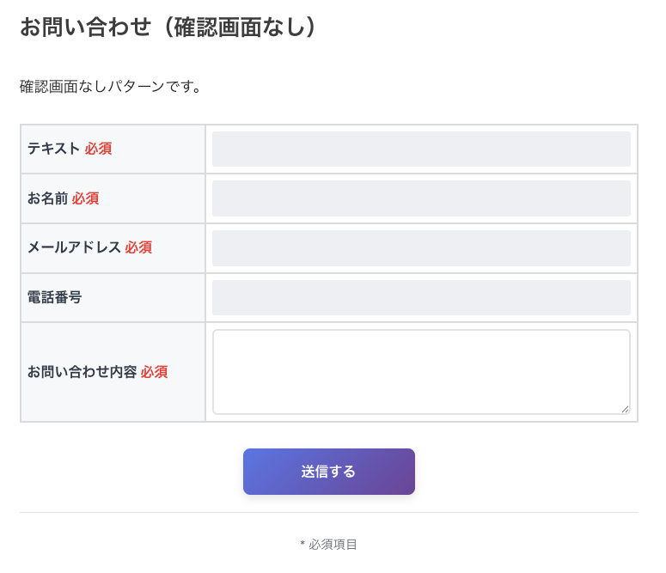This screenshot has width=666, height=573.
Task: Click the red 必須 marker beside テキスト
Action: [x=98, y=149]
